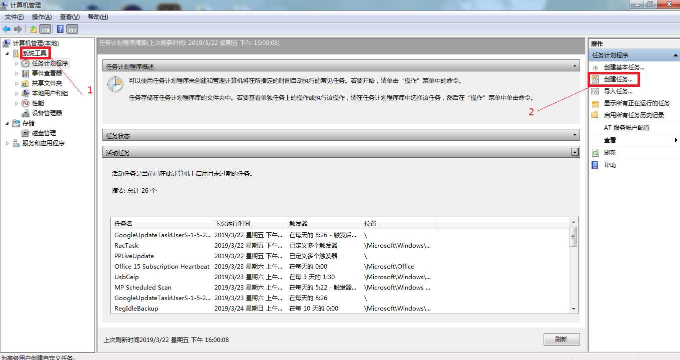Select the 计算机管理(本地) root node
This screenshot has width=680, height=360.
coord(35,43)
